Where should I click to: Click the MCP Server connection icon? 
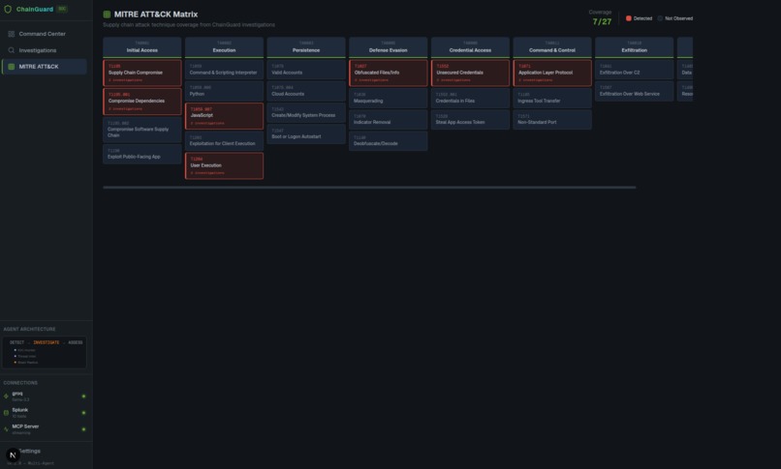6,429
